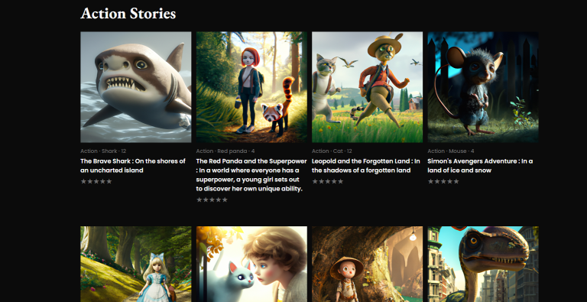
Task: Open the dinosaur in city thumbnail
Action: point(483,265)
